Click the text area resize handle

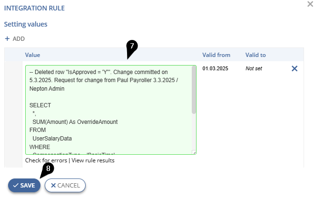point(194,152)
